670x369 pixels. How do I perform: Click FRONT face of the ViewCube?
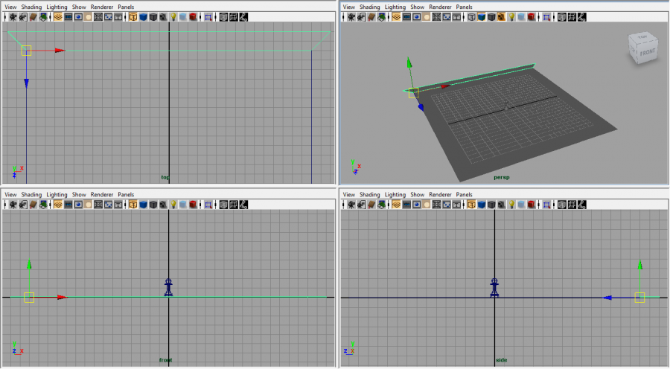[x=646, y=54]
